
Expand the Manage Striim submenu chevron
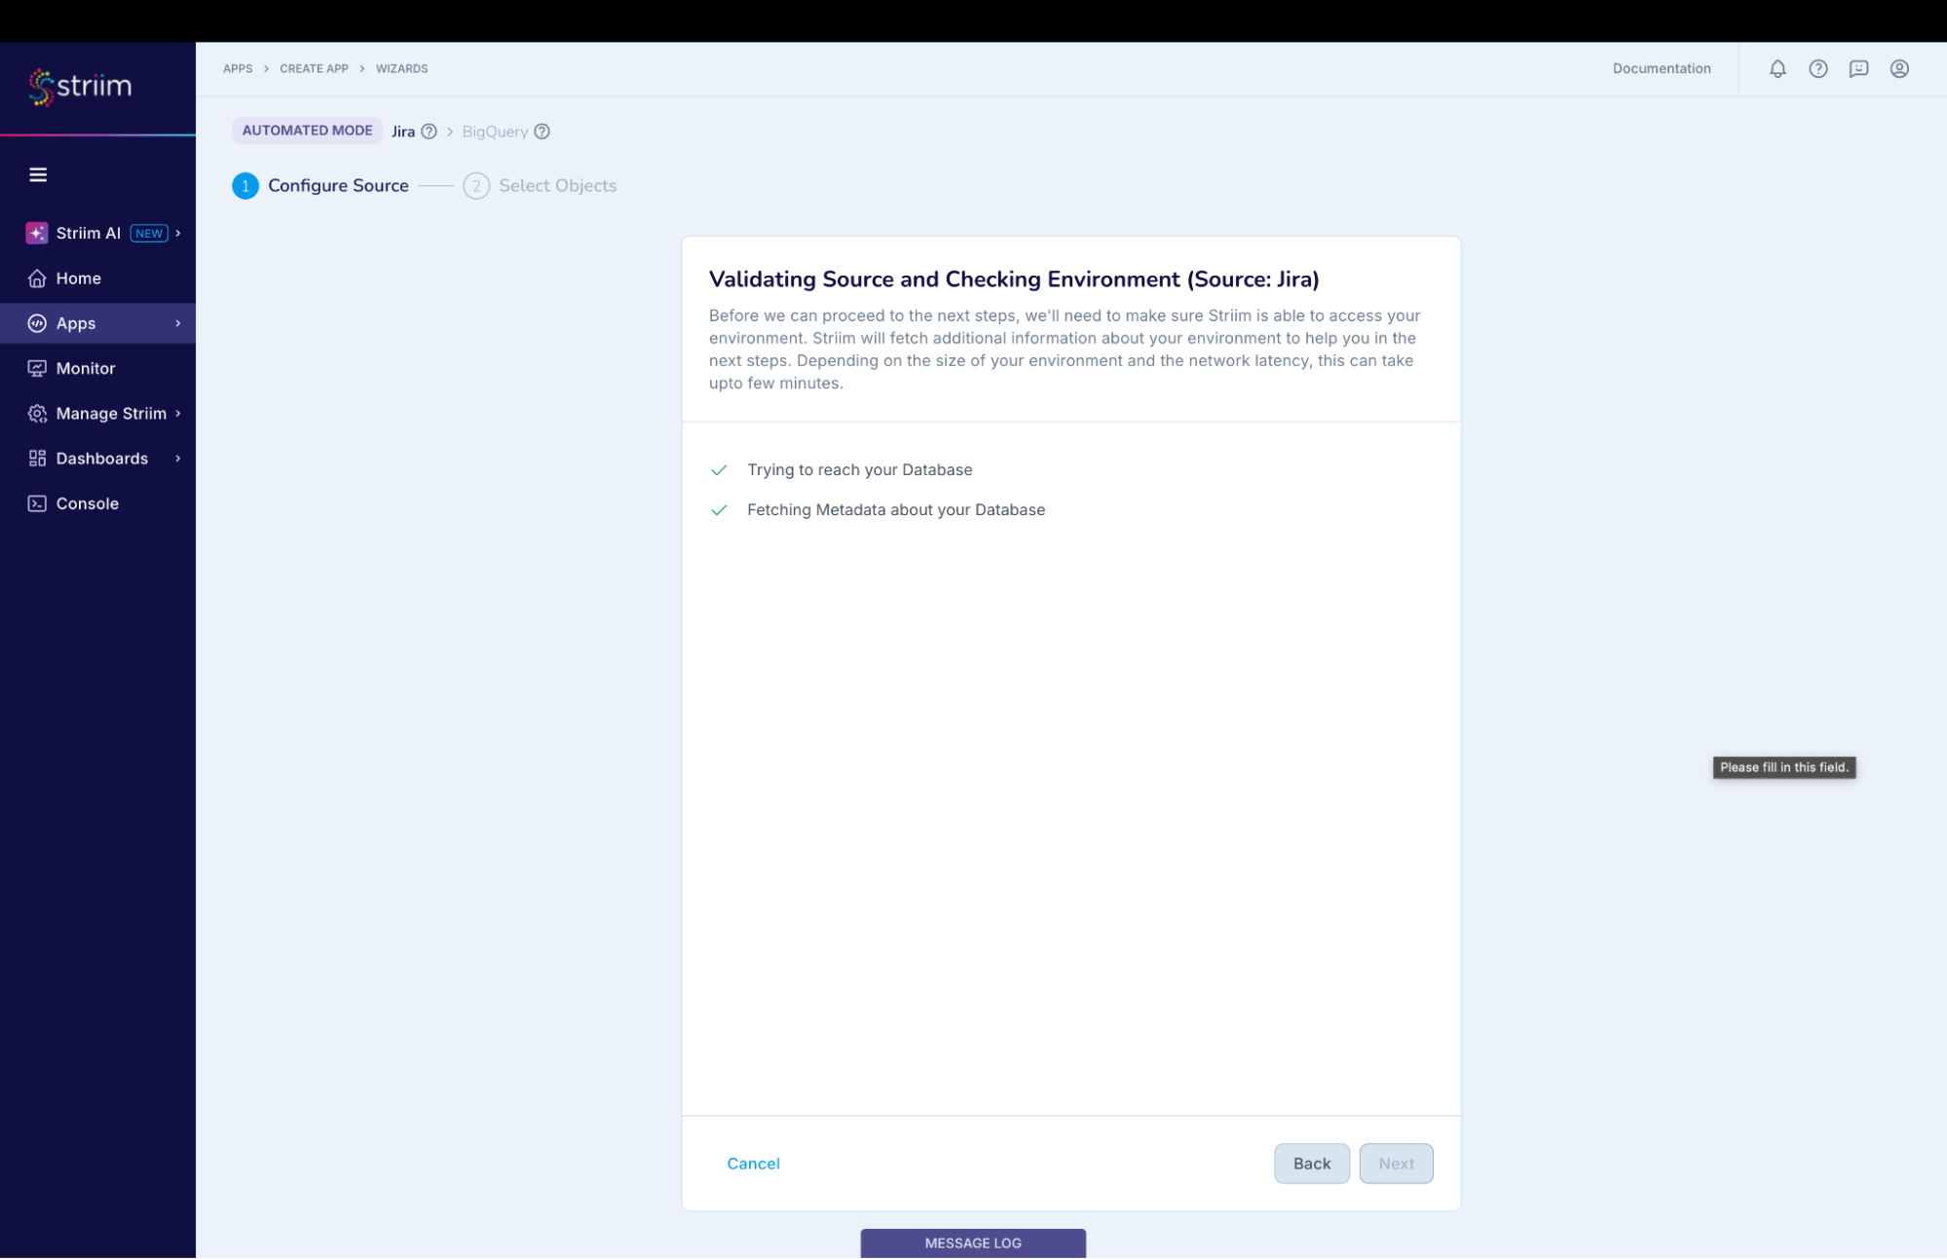[x=178, y=414]
